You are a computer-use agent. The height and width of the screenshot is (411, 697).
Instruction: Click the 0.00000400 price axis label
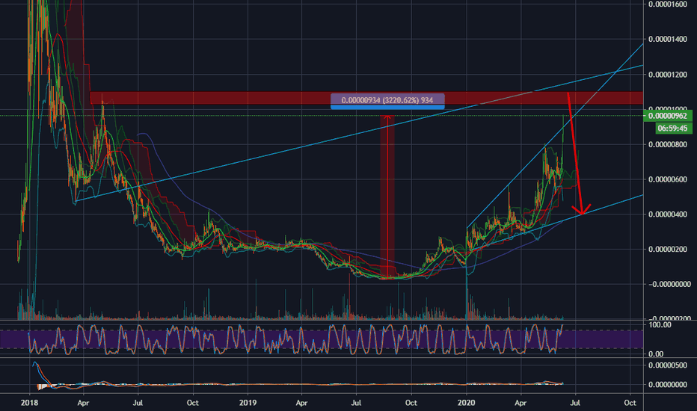668,214
